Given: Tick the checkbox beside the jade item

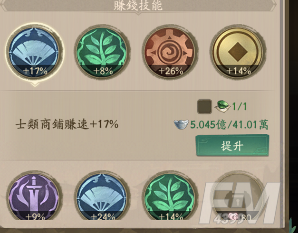Looking at the screenshot, I should tap(204, 106).
